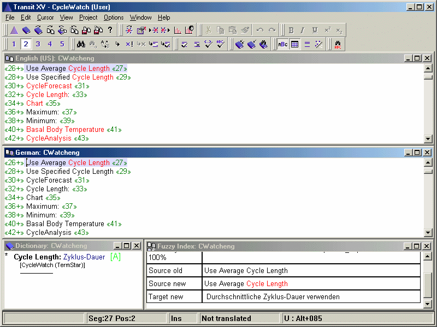Click binoculars with red ABC icon

click(338, 44)
